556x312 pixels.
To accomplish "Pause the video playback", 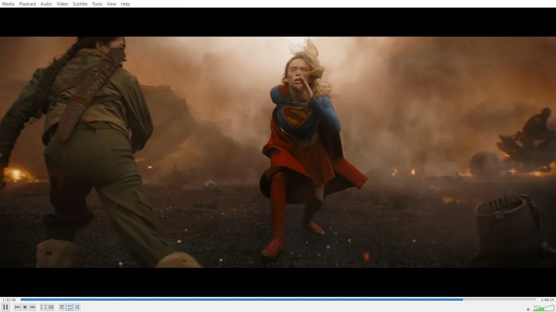I will pos(6,307).
